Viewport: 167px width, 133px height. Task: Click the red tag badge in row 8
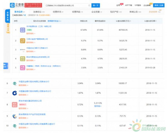[x=23, y=105]
